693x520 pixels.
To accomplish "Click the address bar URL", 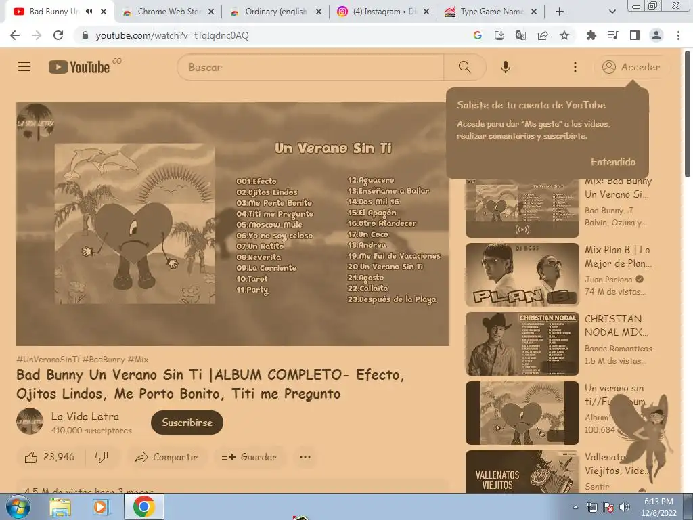I will click(173, 35).
